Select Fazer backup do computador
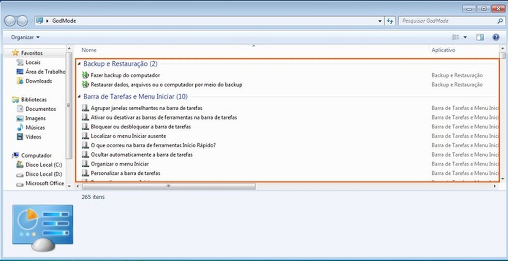The height and width of the screenshot is (261, 508). (125, 75)
